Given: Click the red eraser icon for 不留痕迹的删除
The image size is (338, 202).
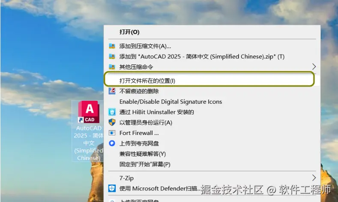Looking at the screenshot, I should tap(112, 91).
